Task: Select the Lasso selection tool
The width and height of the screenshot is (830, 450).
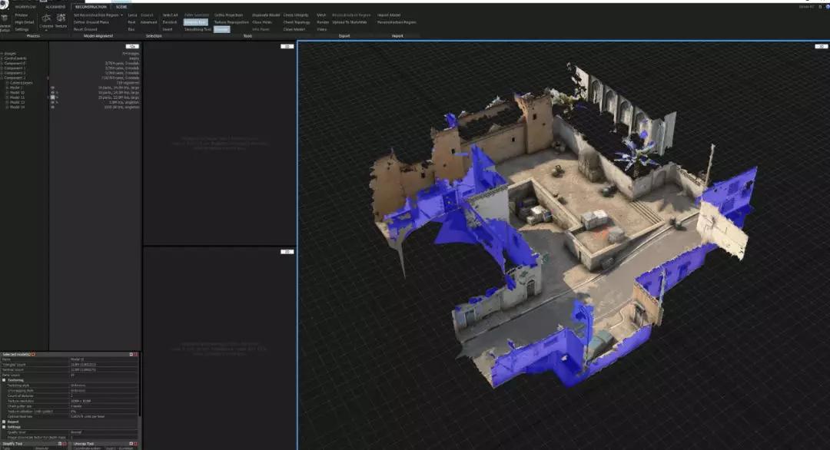Action: (132, 15)
